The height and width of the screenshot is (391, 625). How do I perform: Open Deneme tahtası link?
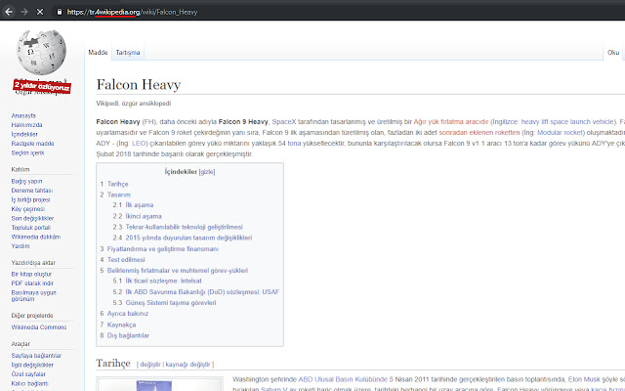(x=32, y=191)
